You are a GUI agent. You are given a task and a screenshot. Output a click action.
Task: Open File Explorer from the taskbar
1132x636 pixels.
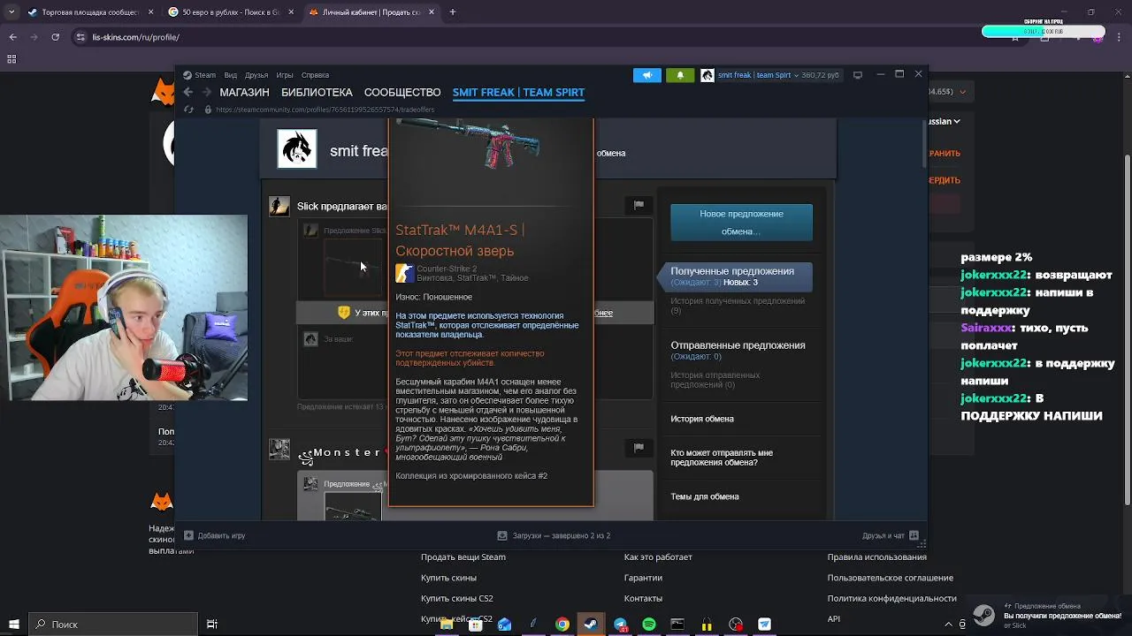pos(447,625)
